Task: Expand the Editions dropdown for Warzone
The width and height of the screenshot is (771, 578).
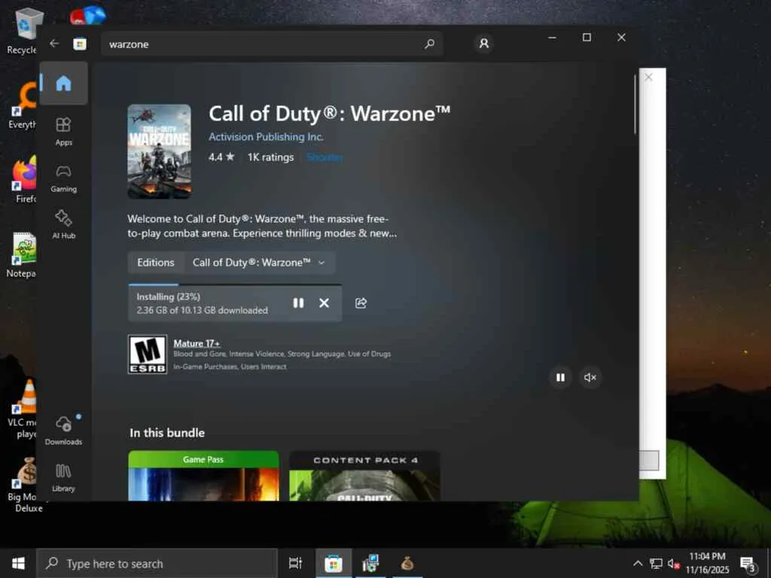Action: [x=259, y=263]
